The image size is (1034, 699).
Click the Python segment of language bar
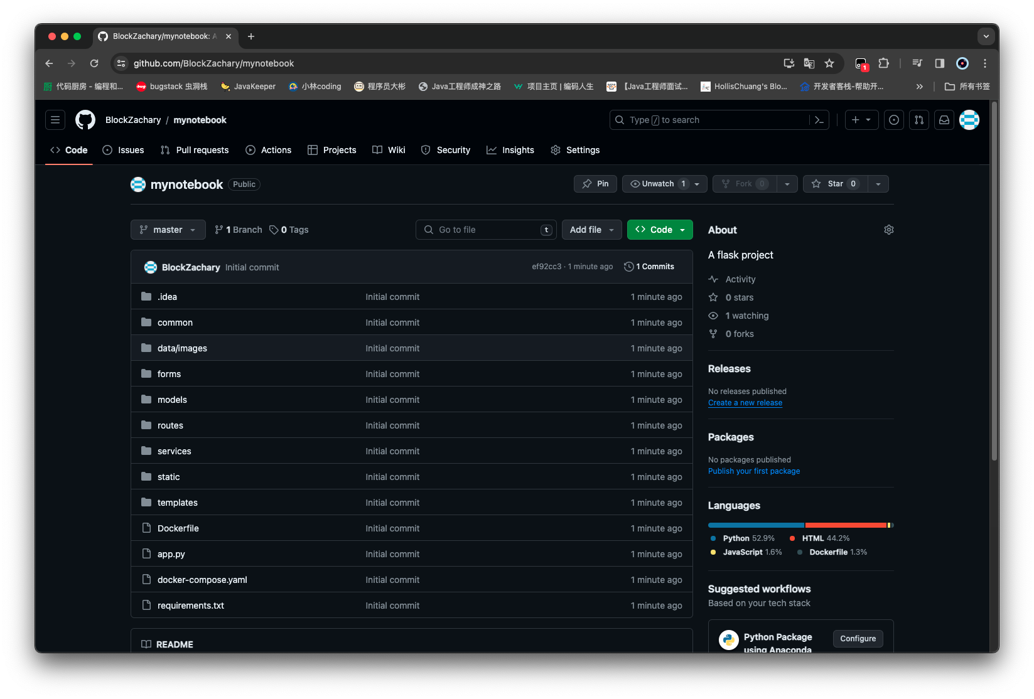[756, 525]
